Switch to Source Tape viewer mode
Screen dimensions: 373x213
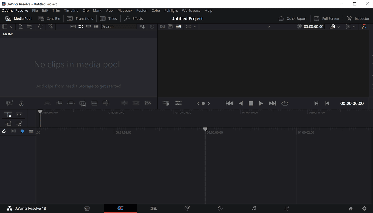[x=170, y=27]
